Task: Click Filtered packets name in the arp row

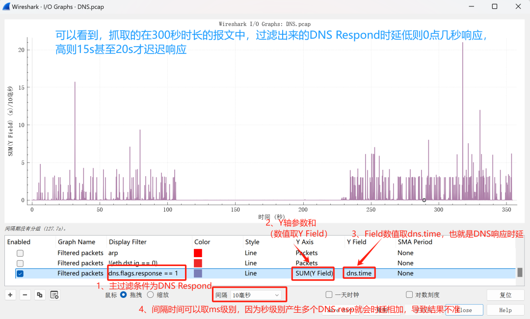Action: pyautogui.click(x=80, y=253)
